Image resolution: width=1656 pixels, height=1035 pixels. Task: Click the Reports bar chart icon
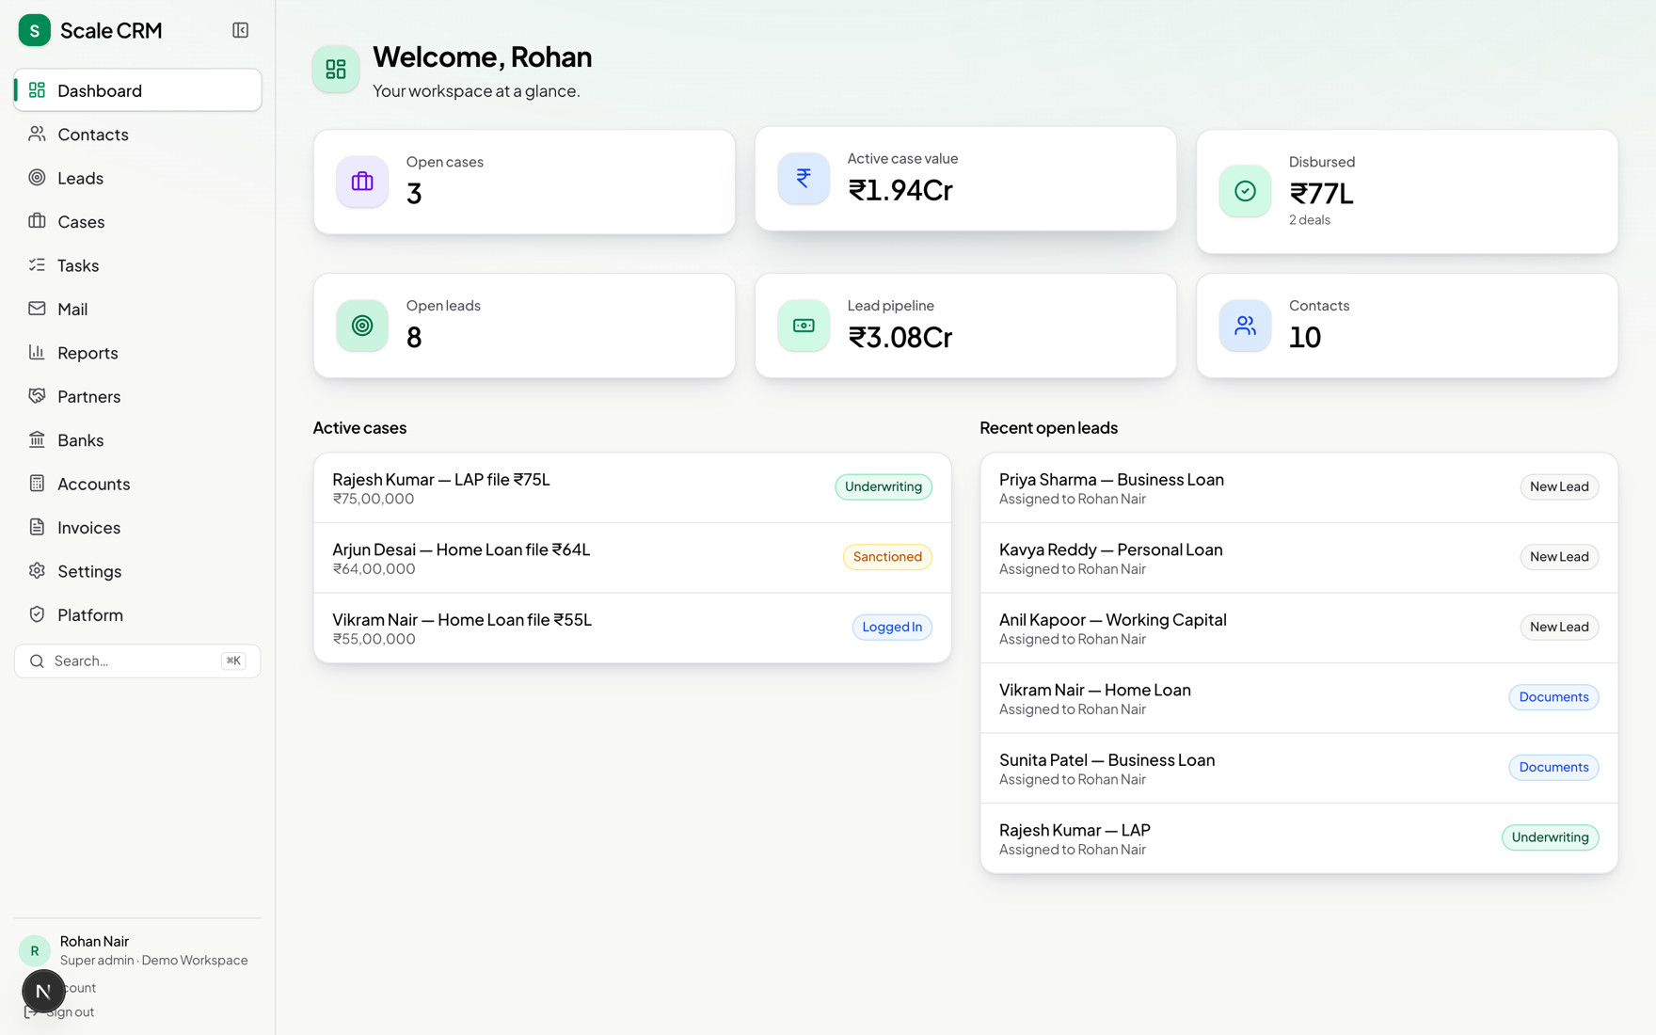pos(37,353)
